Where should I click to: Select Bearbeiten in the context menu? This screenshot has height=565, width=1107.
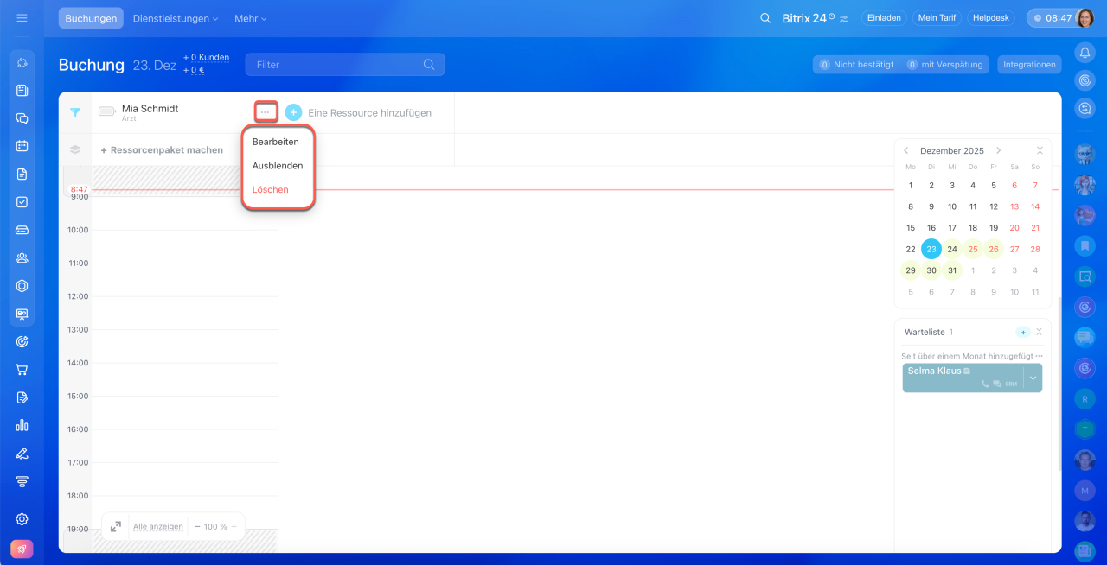(x=276, y=142)
